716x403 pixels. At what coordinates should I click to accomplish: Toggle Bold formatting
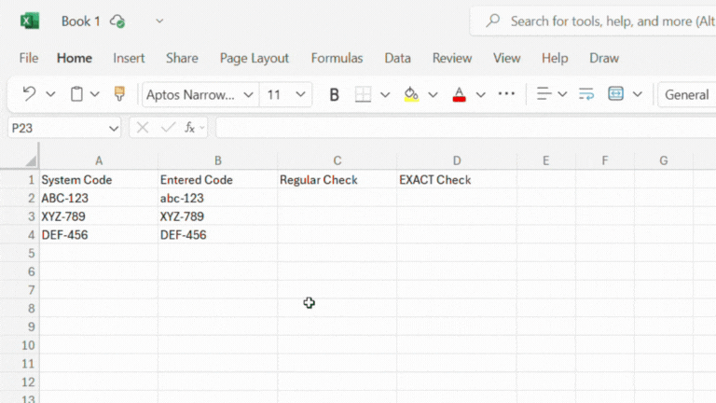pos(334,94)
